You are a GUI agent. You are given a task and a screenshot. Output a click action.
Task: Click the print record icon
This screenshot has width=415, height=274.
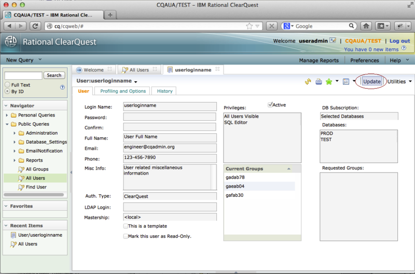pyautogui.click(x=319, y=82)
